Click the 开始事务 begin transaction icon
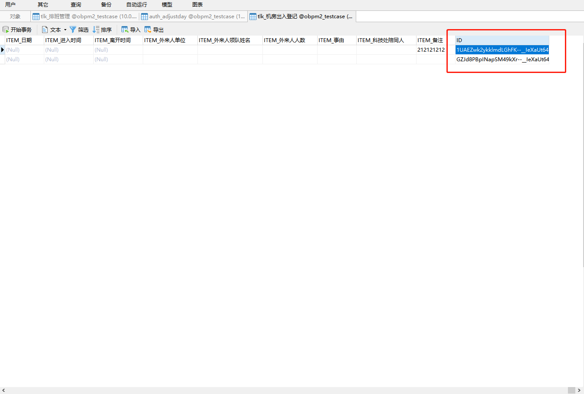The image size is (584, 394). (6, 30)
